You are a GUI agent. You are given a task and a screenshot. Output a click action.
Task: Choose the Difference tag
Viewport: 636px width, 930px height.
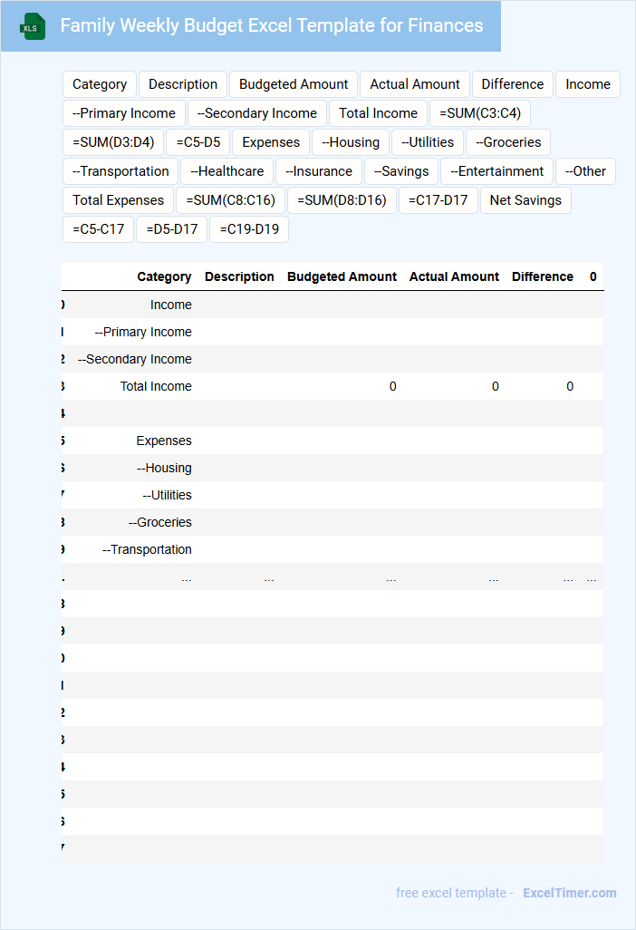click(x=512, y=84)
